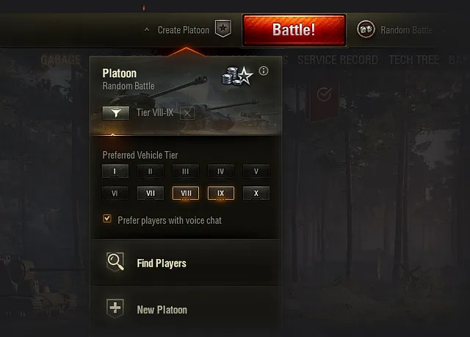Switch to the Service Record tab
The image size is (470, 337).
pyautogui.click(x=338, y=60)
